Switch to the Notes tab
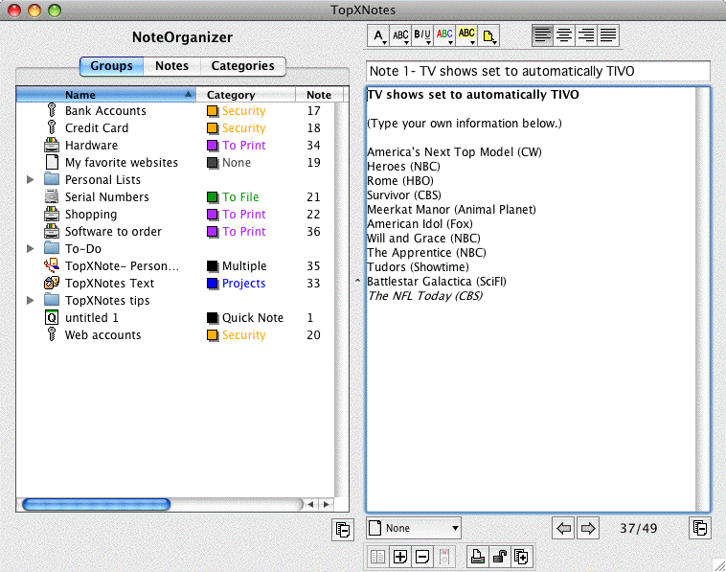 click(x=171, y=66)
